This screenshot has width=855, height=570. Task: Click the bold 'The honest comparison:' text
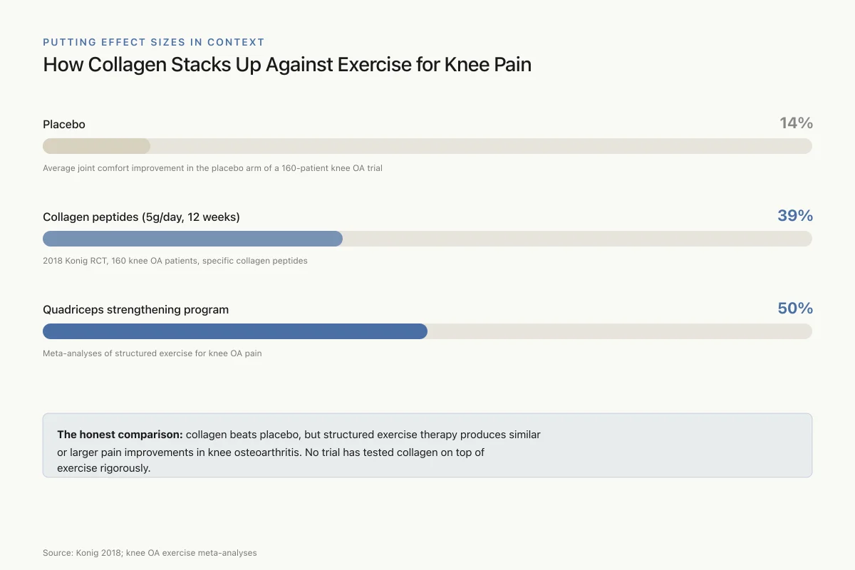pos(120,435)
